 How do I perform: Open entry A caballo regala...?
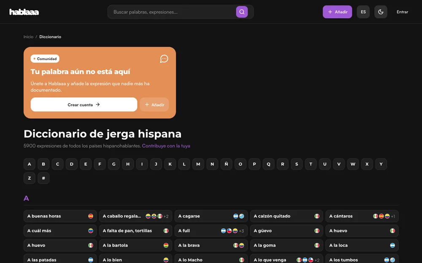click(135, 216)
